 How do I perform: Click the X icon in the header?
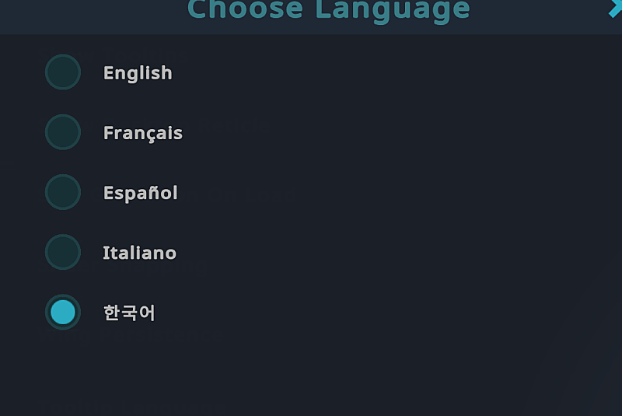click(x=615, y=8)
